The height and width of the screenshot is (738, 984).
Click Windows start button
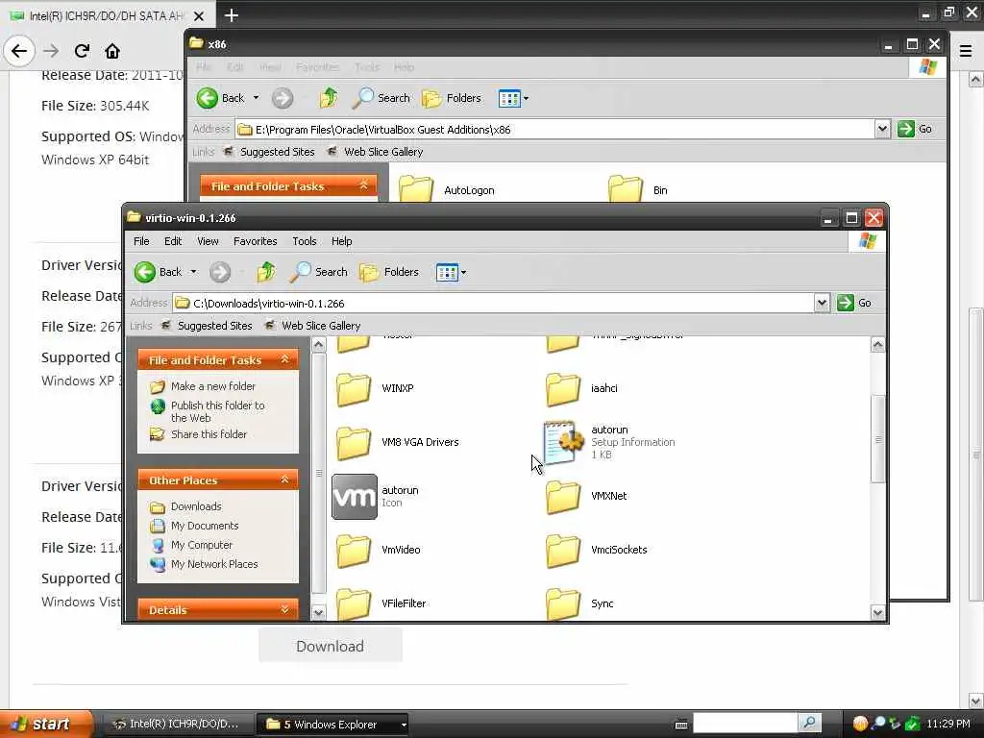(x=45, y=725)
